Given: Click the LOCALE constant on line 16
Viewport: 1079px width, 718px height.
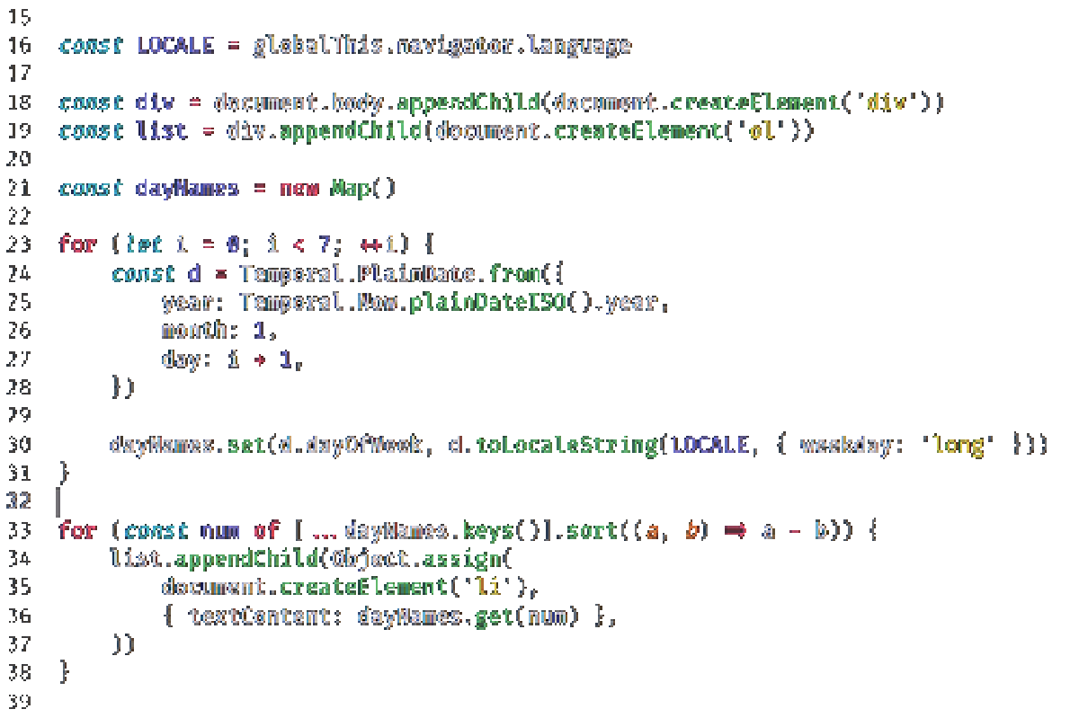Looking at the screenshot, I should click(x=174, y=45).
